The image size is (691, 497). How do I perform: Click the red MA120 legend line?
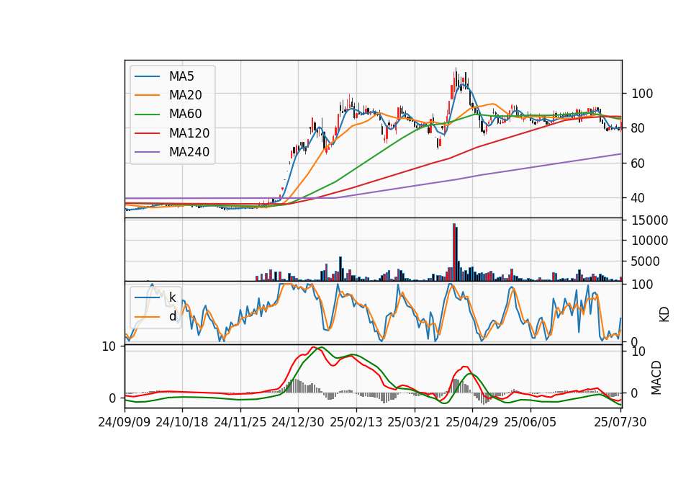pyautogui.click(x=147, y=133)
